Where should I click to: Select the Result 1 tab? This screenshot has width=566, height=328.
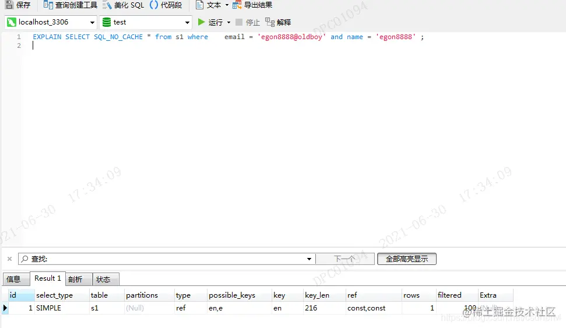[48, 278]
